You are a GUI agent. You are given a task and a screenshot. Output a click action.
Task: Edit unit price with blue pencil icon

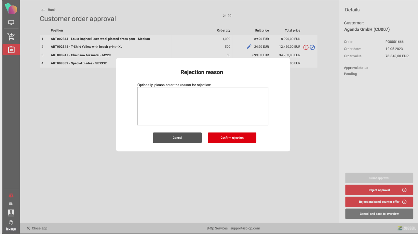click(249, 47)
